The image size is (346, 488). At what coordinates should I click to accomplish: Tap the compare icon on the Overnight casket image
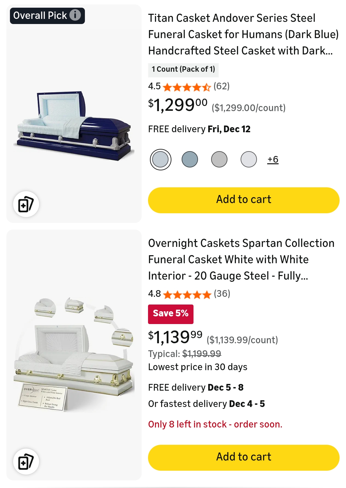click(x=26, y=462)
